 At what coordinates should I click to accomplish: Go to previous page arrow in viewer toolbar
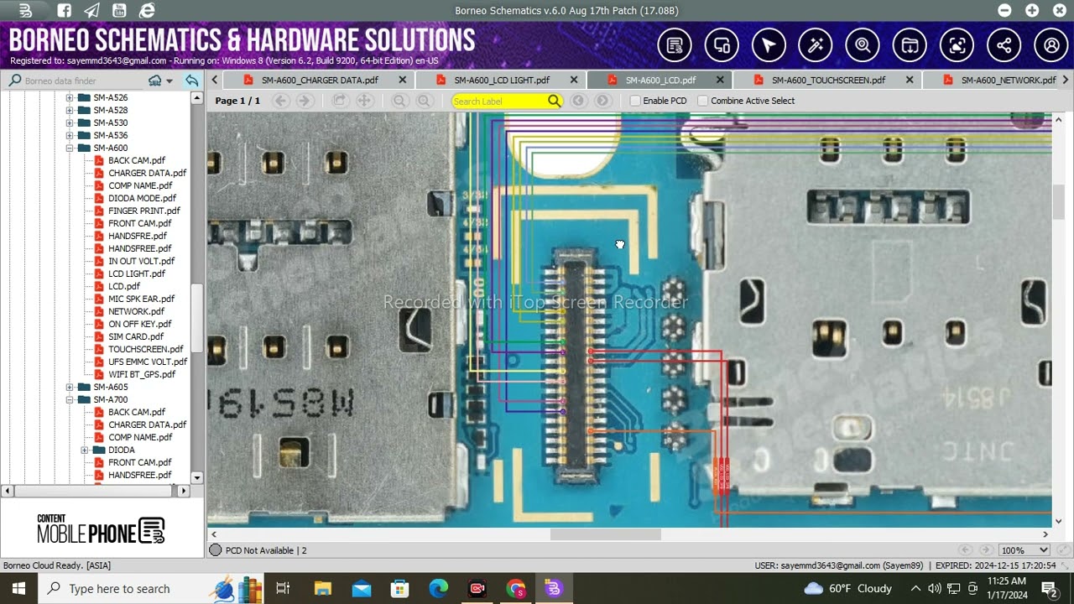point(281,101)
